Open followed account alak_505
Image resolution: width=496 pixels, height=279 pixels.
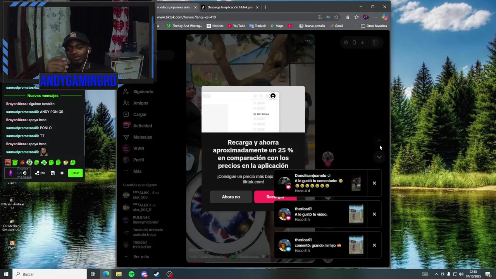tap(141, 195)
